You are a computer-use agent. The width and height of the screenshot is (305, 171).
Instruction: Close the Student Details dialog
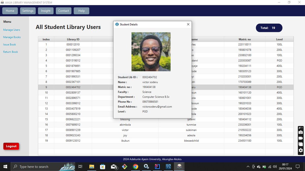tap(188, 24)
